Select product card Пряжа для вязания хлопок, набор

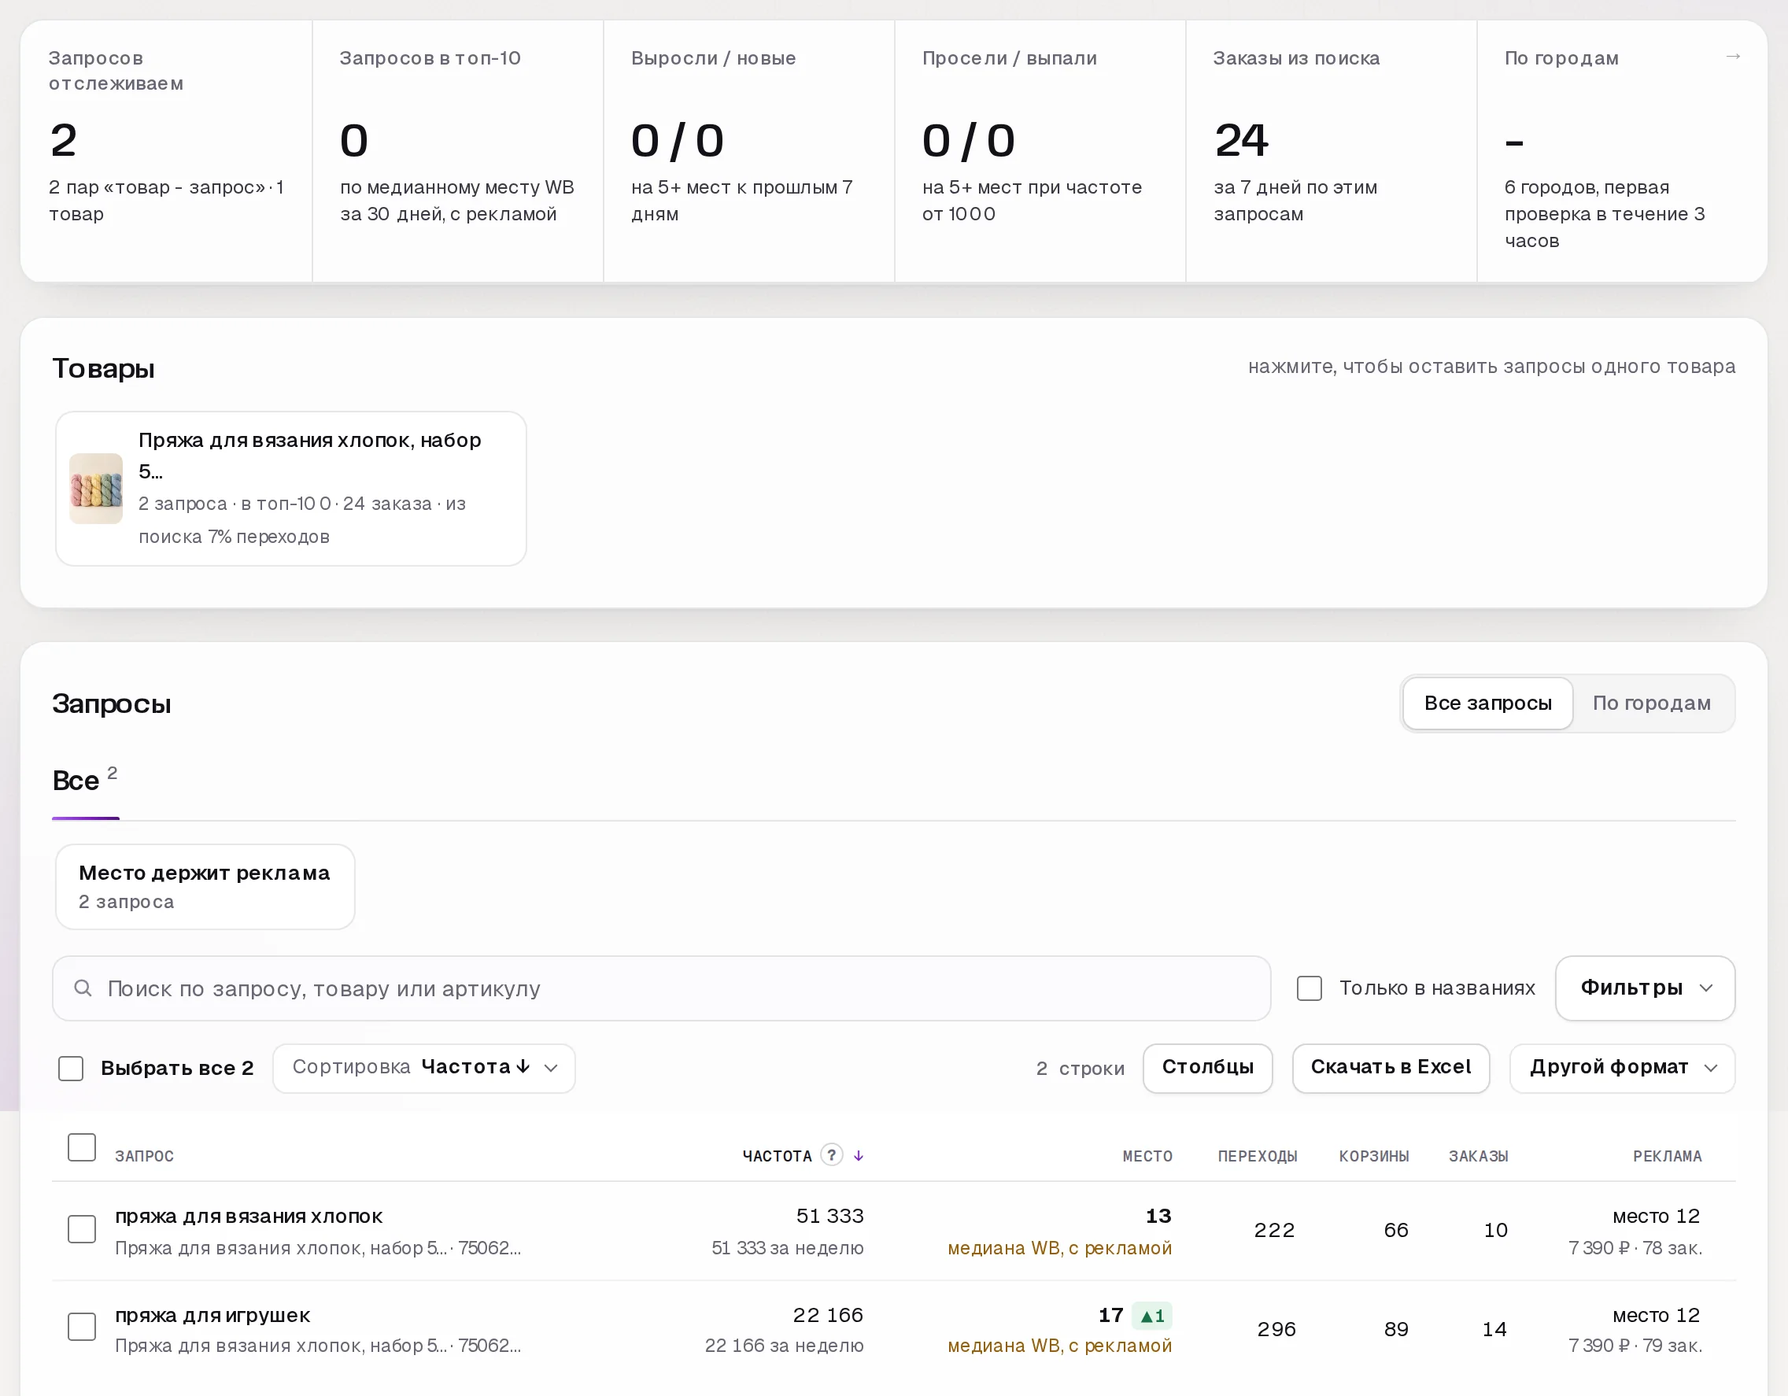pos(290,489)
